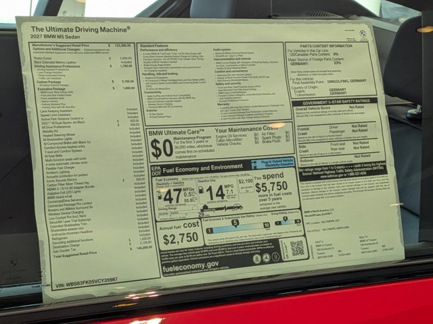Click 'Fuel Economy and Environment' banner

[x=203, y=169]
